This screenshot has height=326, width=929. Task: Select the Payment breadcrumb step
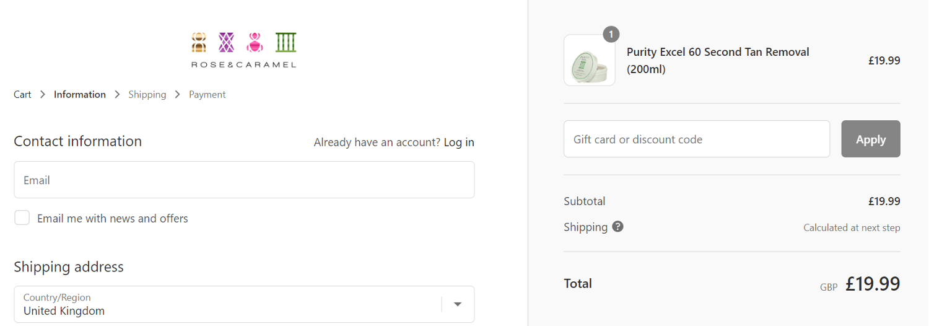tap(207, 94)
